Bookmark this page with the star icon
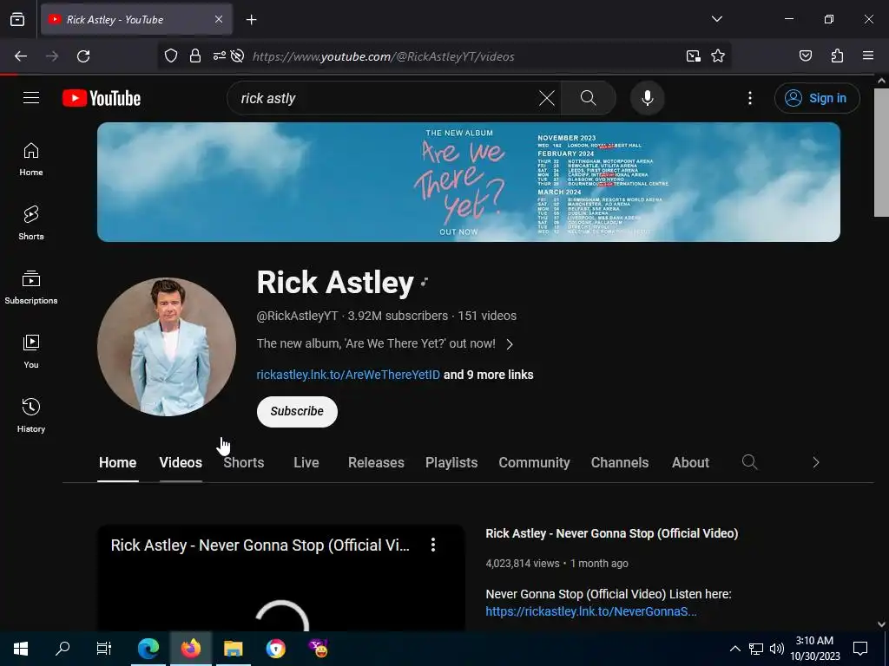The width and height of the screenshot is (889, 666). coord(718,55)
